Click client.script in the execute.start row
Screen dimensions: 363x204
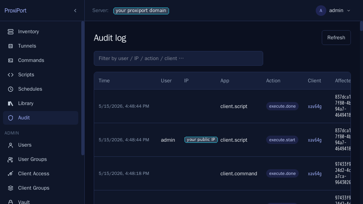tap(234, 140)
